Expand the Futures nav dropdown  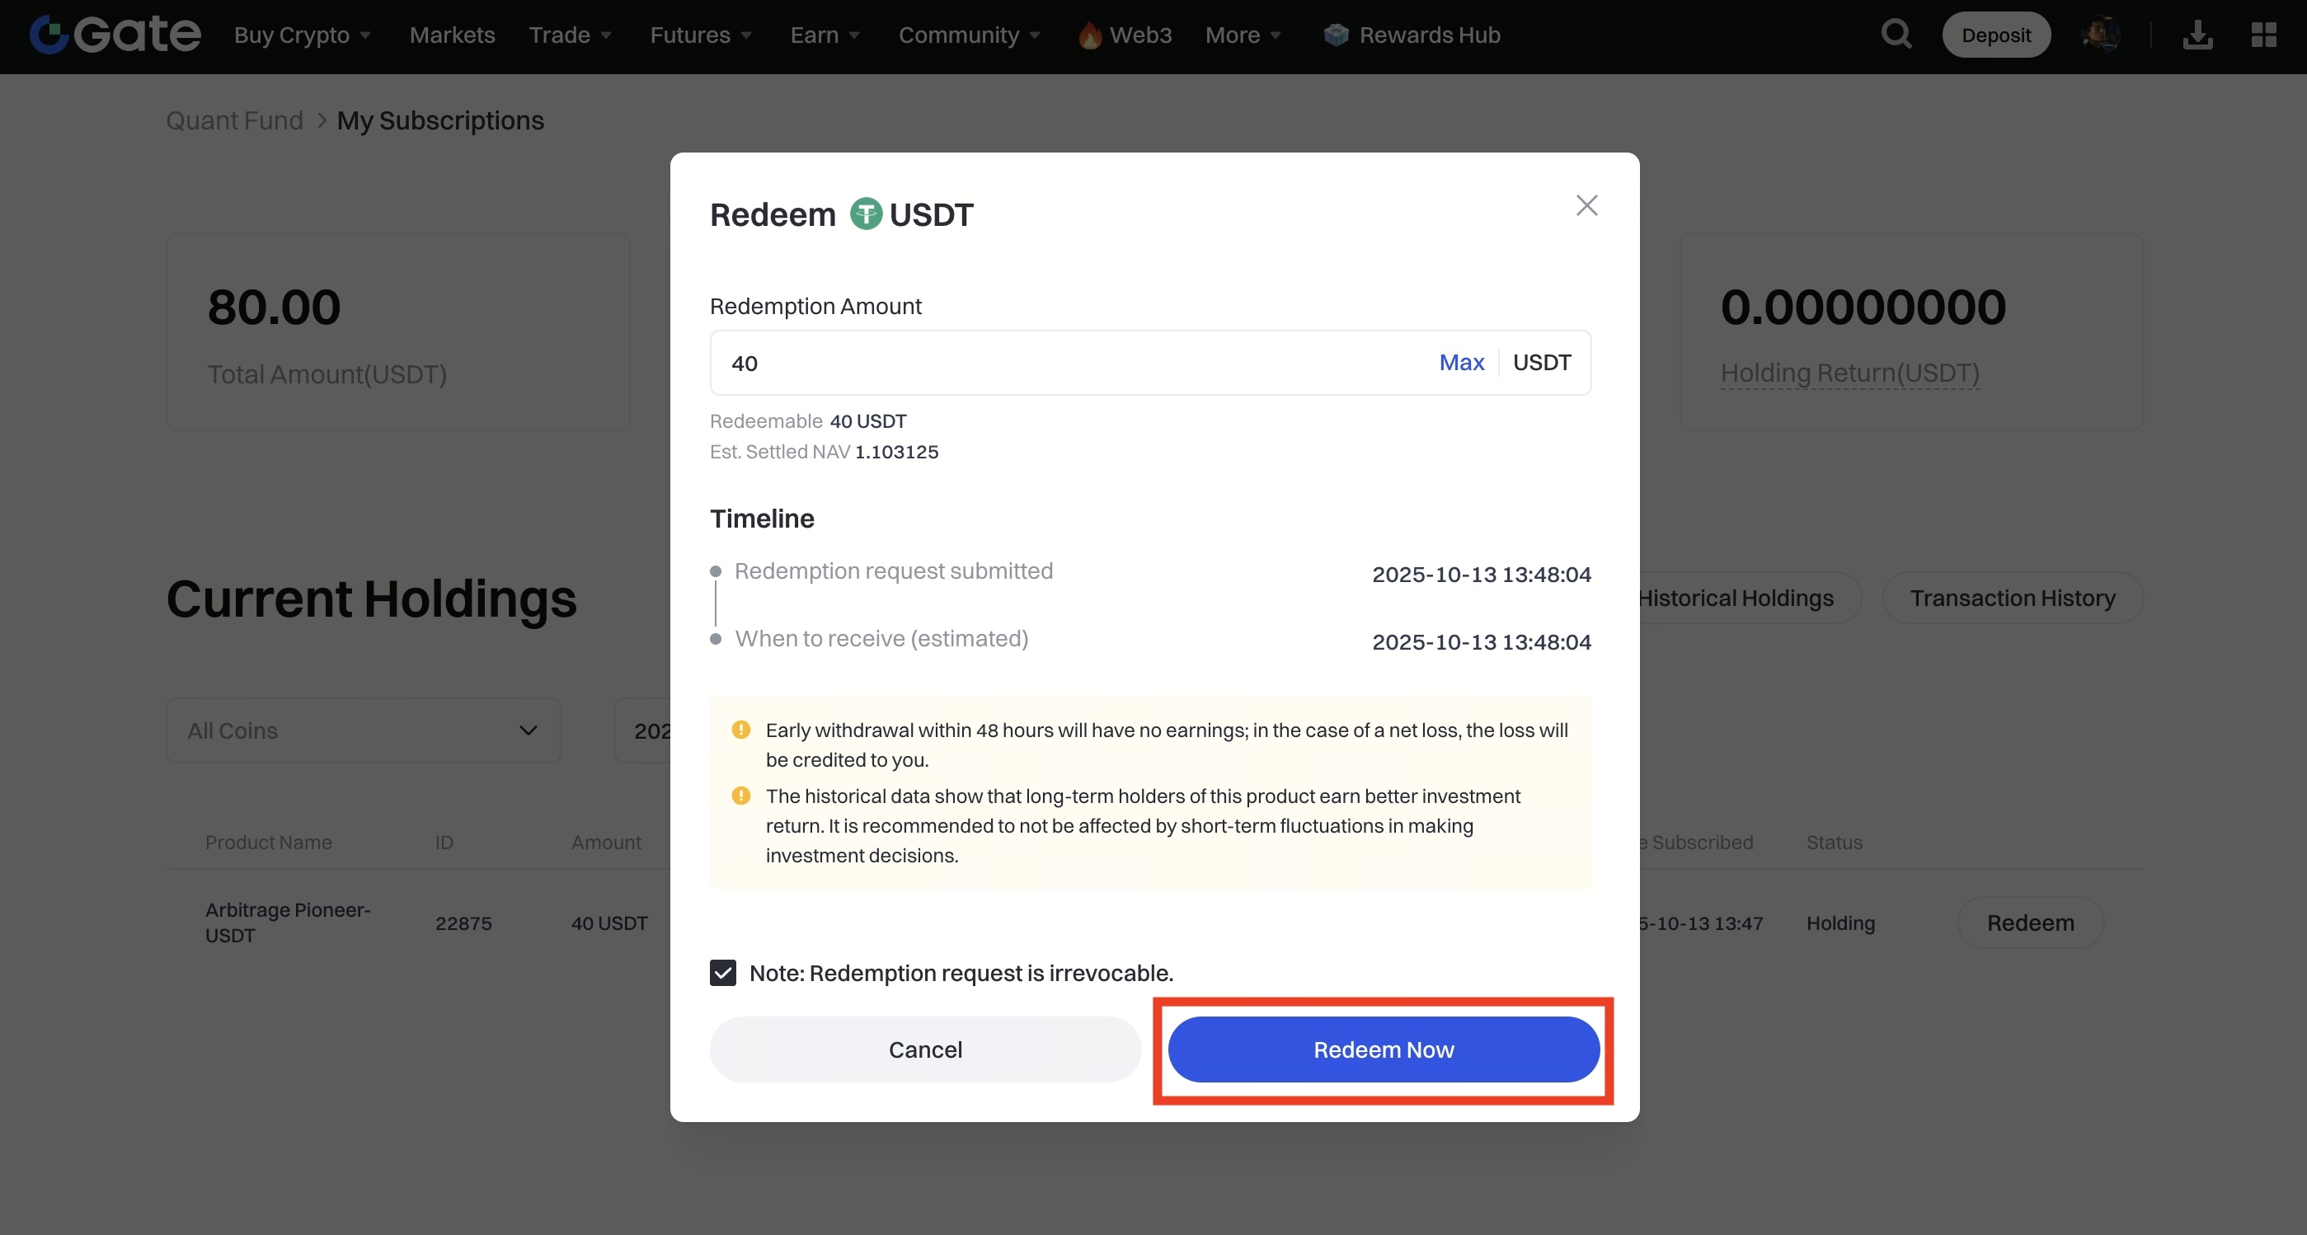click(700, 35)
